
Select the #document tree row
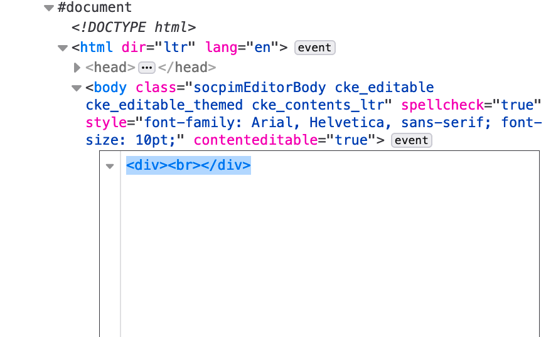point(95,8)
